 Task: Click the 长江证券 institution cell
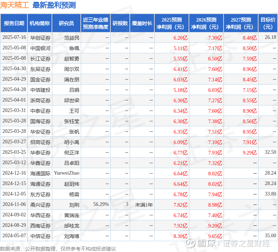(40, 59)
